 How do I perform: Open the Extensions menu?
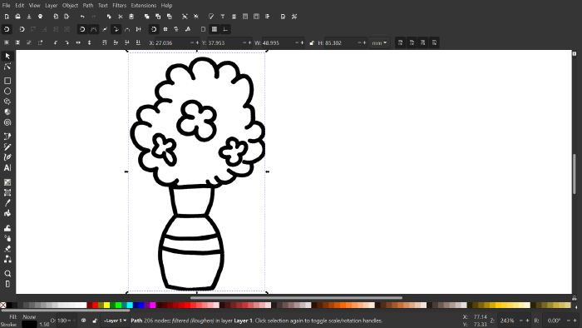[x=143, y=6]
